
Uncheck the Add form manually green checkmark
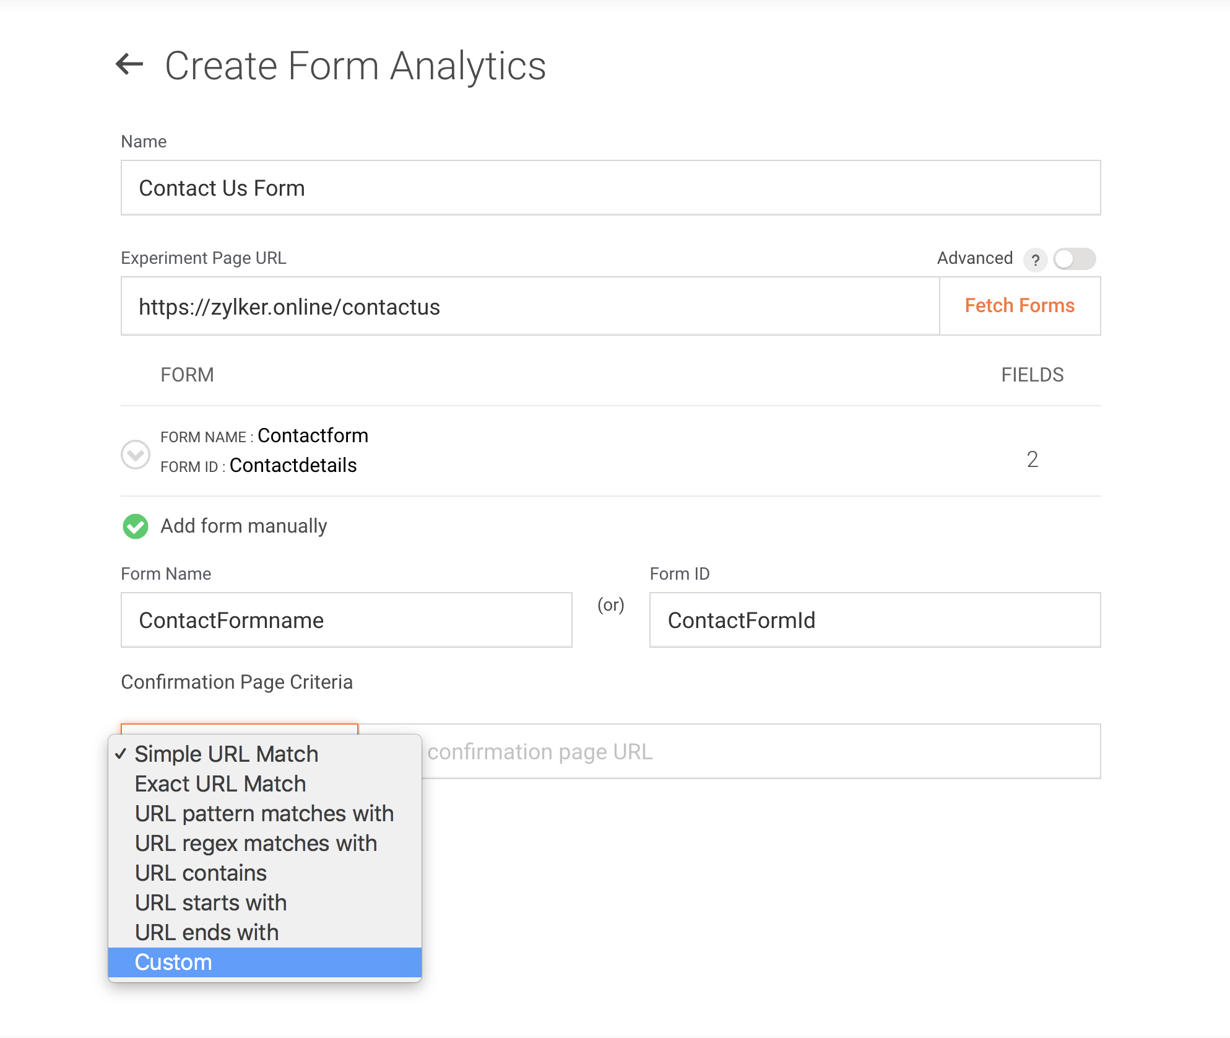point(136,526)
